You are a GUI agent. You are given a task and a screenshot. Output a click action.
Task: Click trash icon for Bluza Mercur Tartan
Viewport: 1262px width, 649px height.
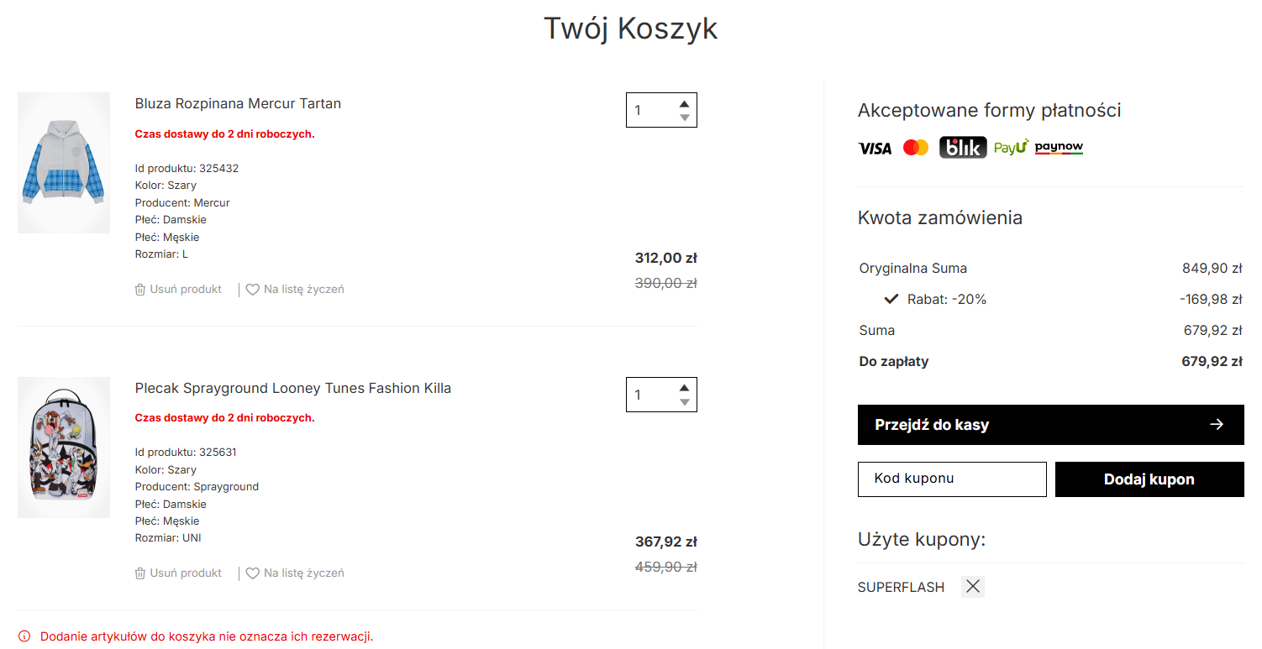pyautogui.click(x=140, y=290)
